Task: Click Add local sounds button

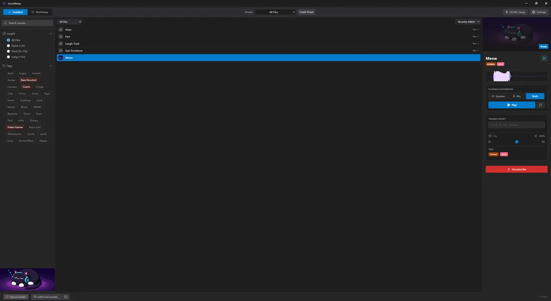Action: [x=46, y=297]
